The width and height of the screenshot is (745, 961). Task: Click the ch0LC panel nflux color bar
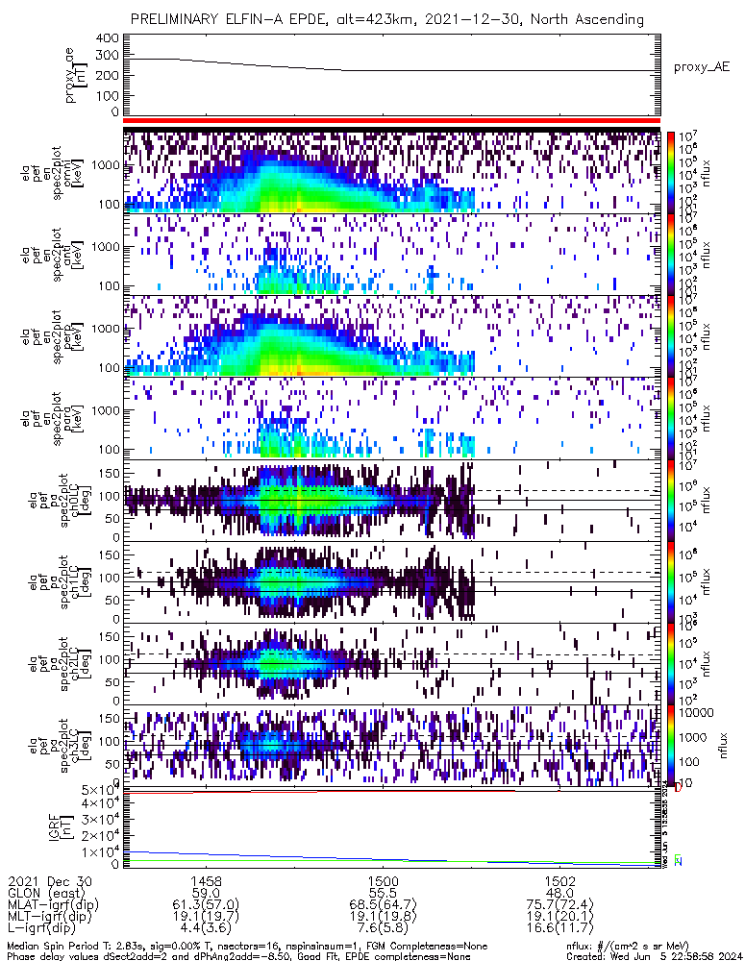[x=671, y=500]
